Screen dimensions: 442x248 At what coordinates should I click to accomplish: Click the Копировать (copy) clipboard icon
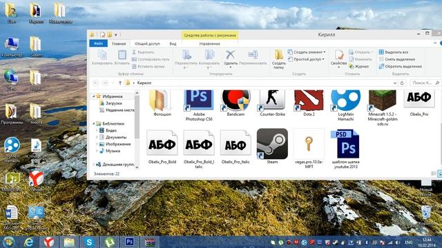point(102,54)
